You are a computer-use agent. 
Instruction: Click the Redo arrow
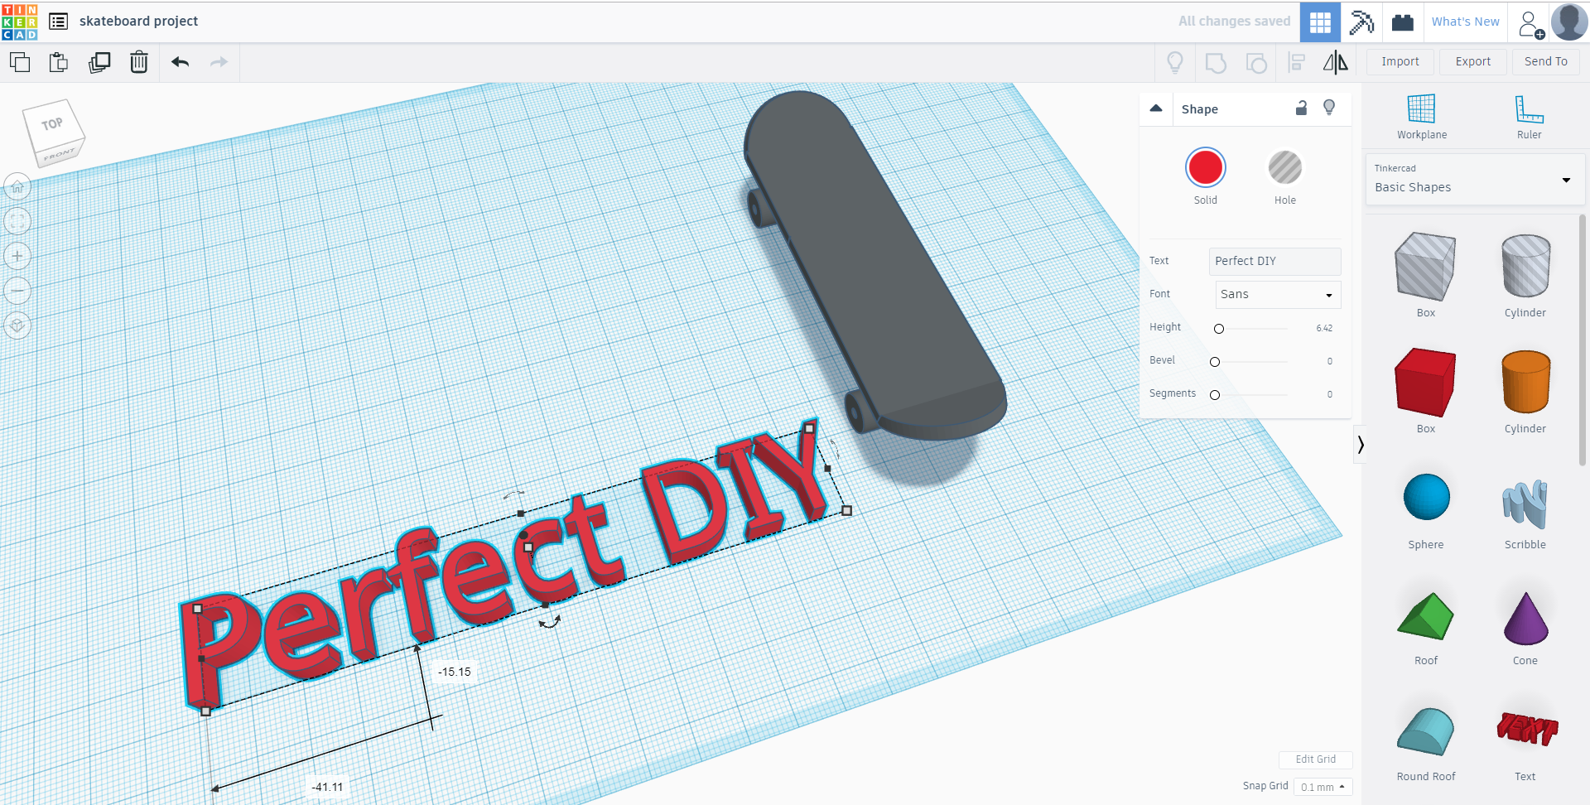pyautogui.click(x=219, y=62)
